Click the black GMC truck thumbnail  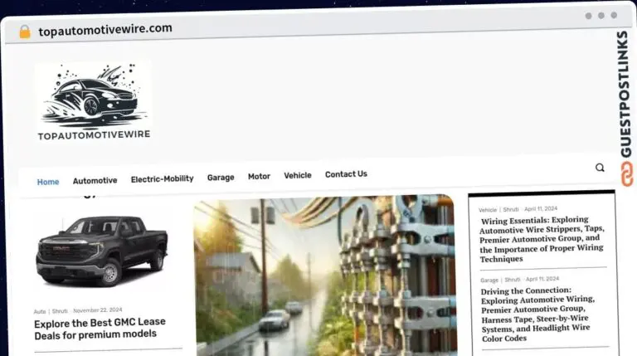(x=102, y=249)
